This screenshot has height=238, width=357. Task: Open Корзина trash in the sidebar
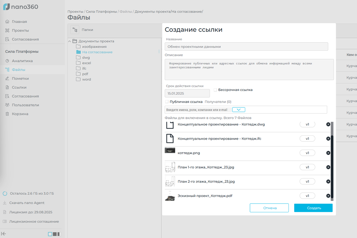coord(20,114)
